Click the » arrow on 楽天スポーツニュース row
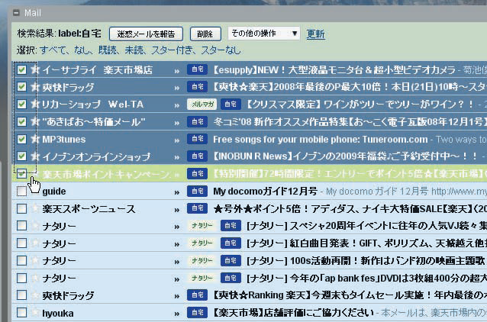This screenshot has height=322, width=487. (x=177, y=210)
